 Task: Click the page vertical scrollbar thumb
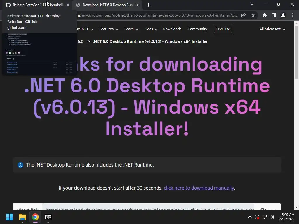pyautogui.click(x=296, y=52)
